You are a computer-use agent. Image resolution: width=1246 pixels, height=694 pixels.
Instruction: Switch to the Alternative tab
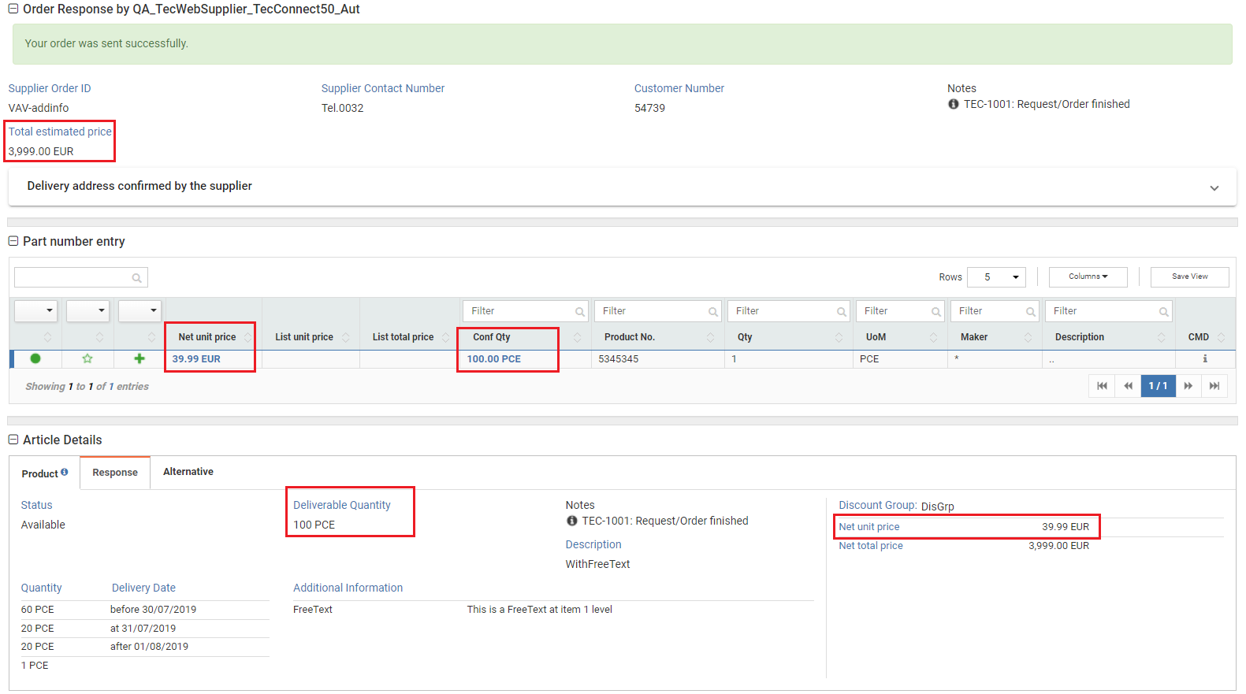[188, 472]
